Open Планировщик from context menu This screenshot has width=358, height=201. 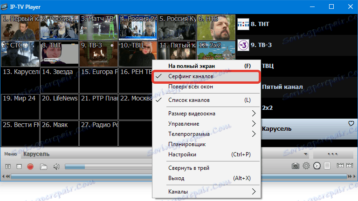[x=207, y=144]
